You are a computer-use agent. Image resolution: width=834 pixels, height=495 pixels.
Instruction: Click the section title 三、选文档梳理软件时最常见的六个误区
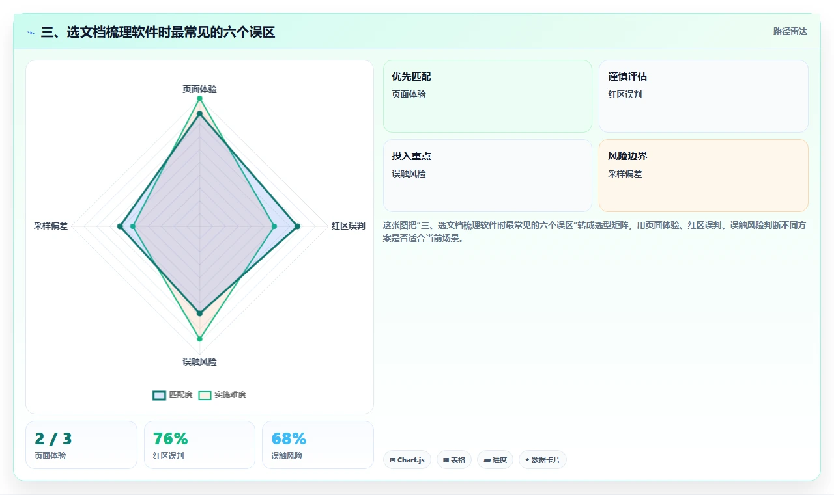[x=158, y=32]
